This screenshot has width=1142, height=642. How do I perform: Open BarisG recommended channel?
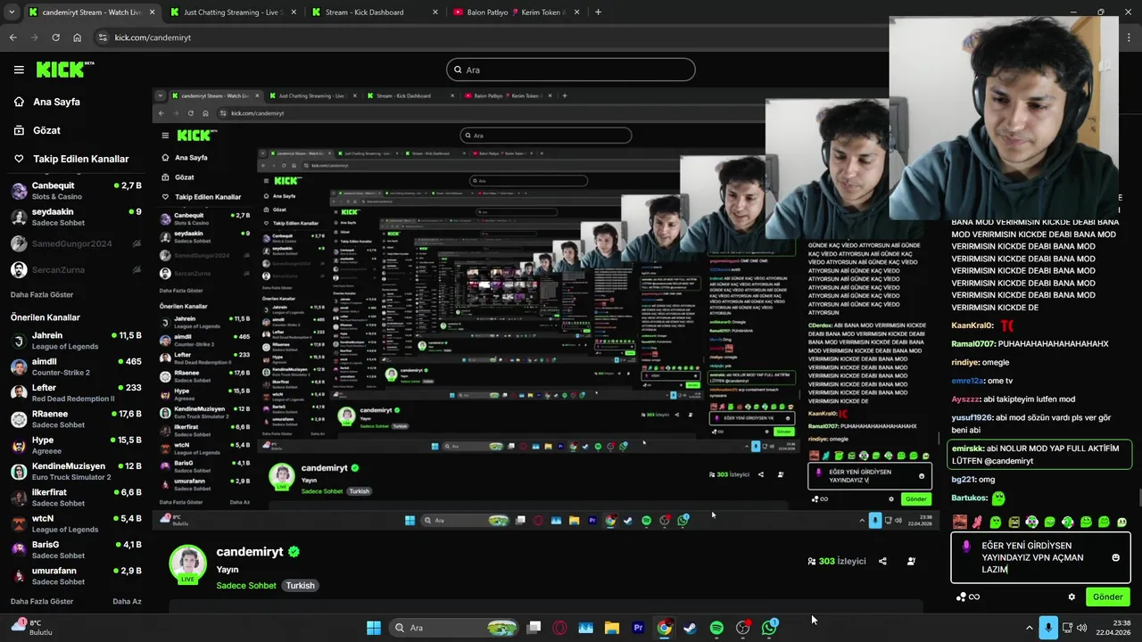[x=76, y=549]
